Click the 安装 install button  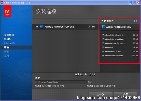pyautogui.click(x=126, y=94)
